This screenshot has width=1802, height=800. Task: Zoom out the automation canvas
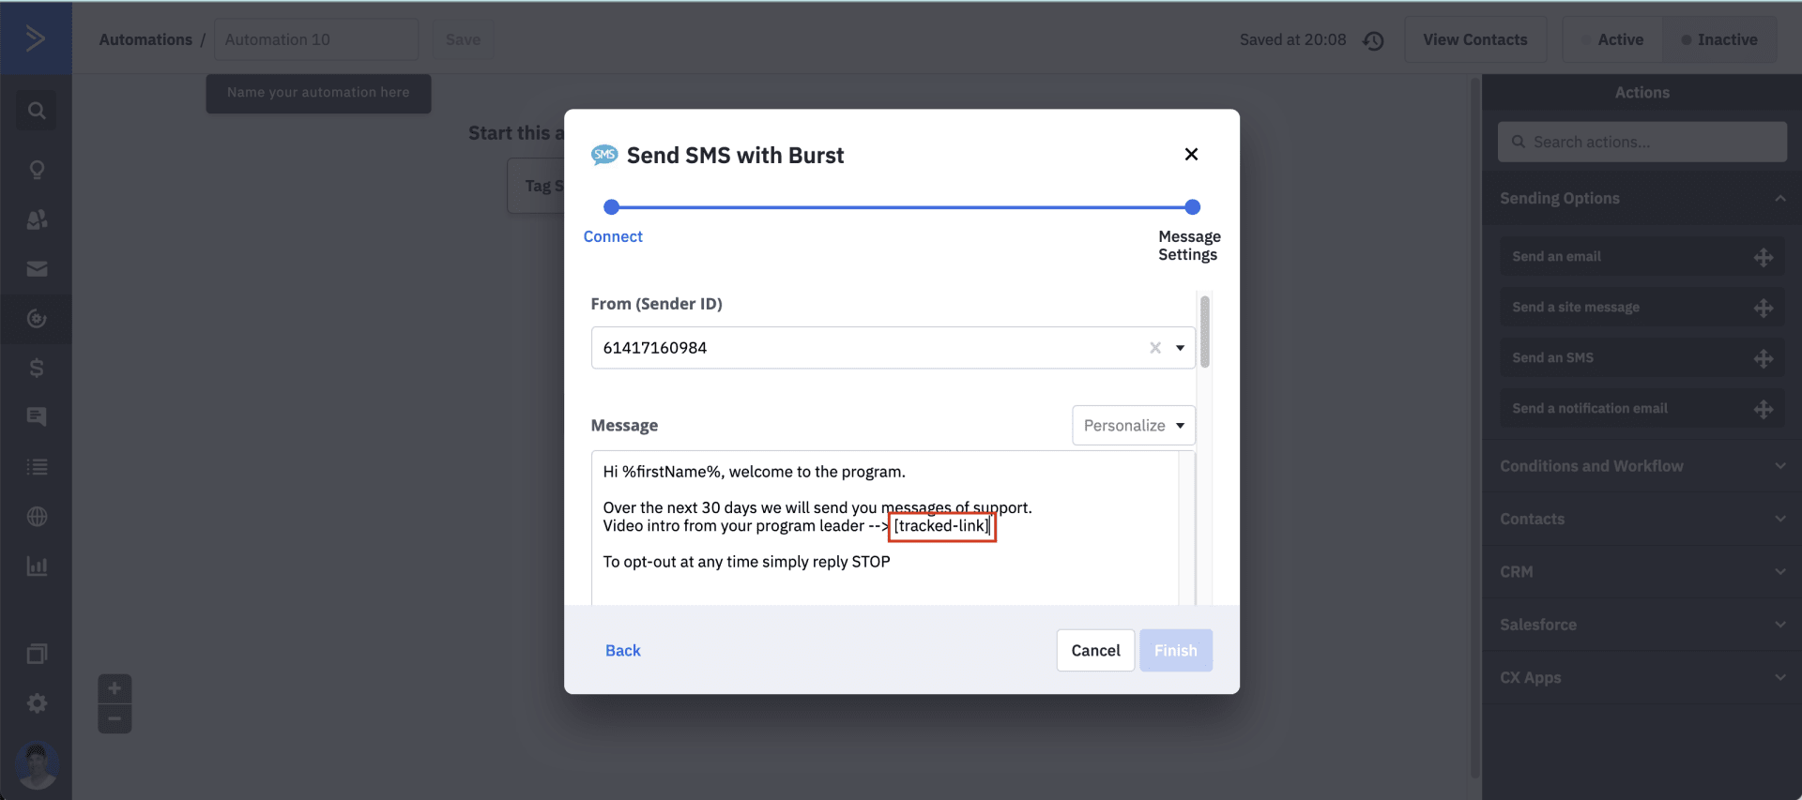click(x=115, y=719)
